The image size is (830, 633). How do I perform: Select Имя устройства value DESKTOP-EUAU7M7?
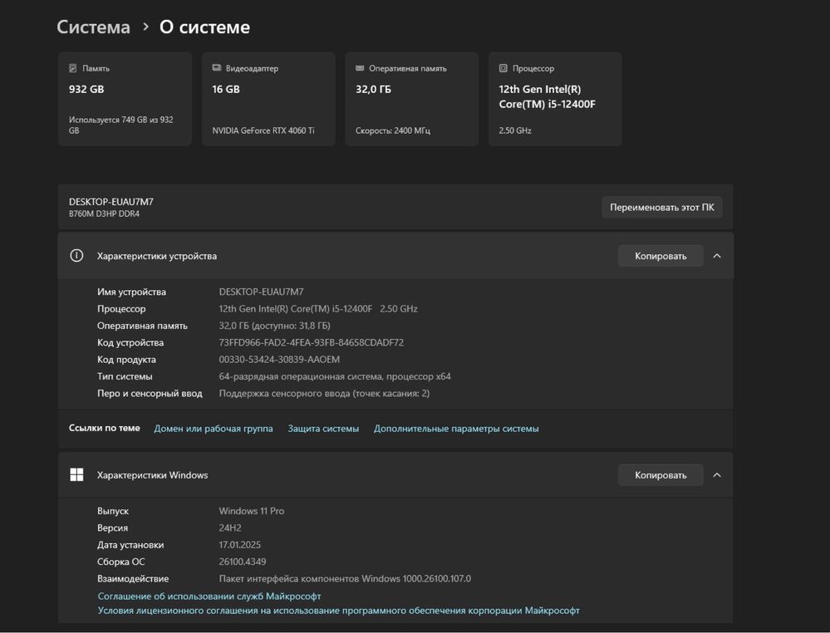point(262,292)
